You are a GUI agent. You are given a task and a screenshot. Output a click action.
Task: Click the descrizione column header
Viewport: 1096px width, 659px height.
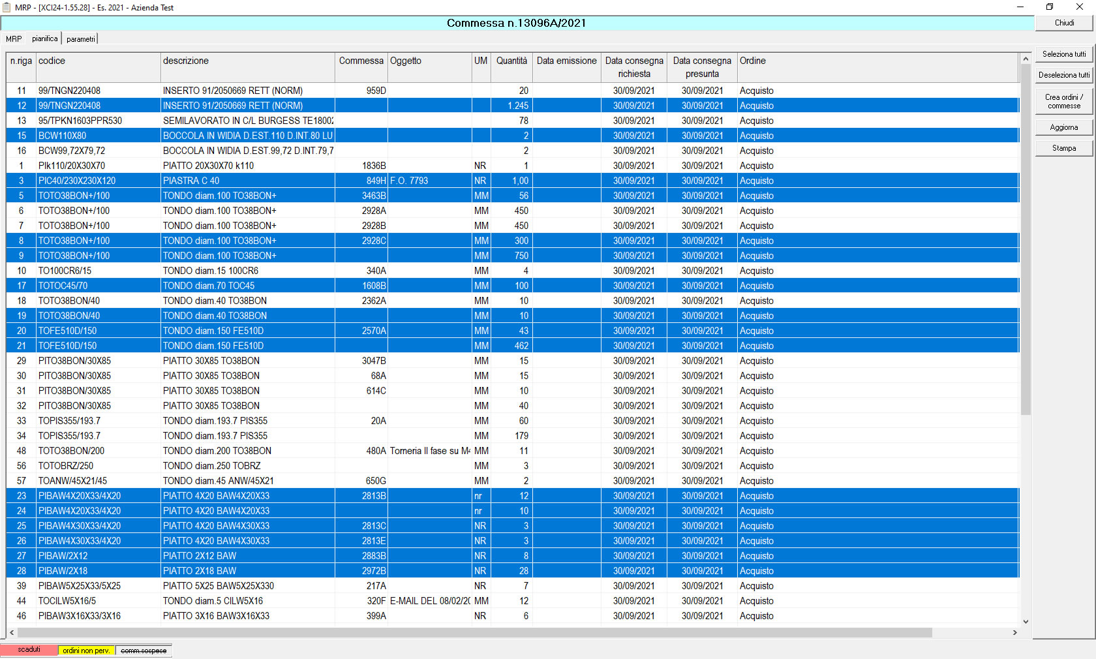(x=248, y=67)
